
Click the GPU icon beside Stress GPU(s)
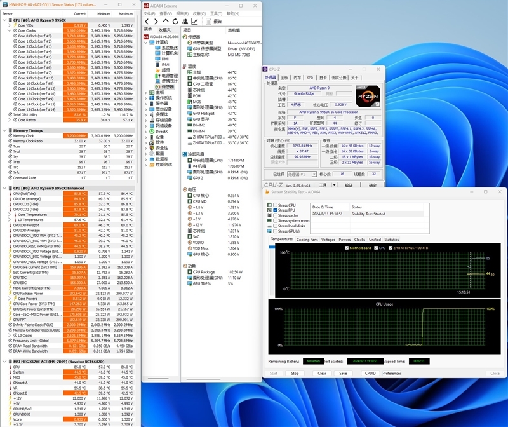(x=269, y=230)
